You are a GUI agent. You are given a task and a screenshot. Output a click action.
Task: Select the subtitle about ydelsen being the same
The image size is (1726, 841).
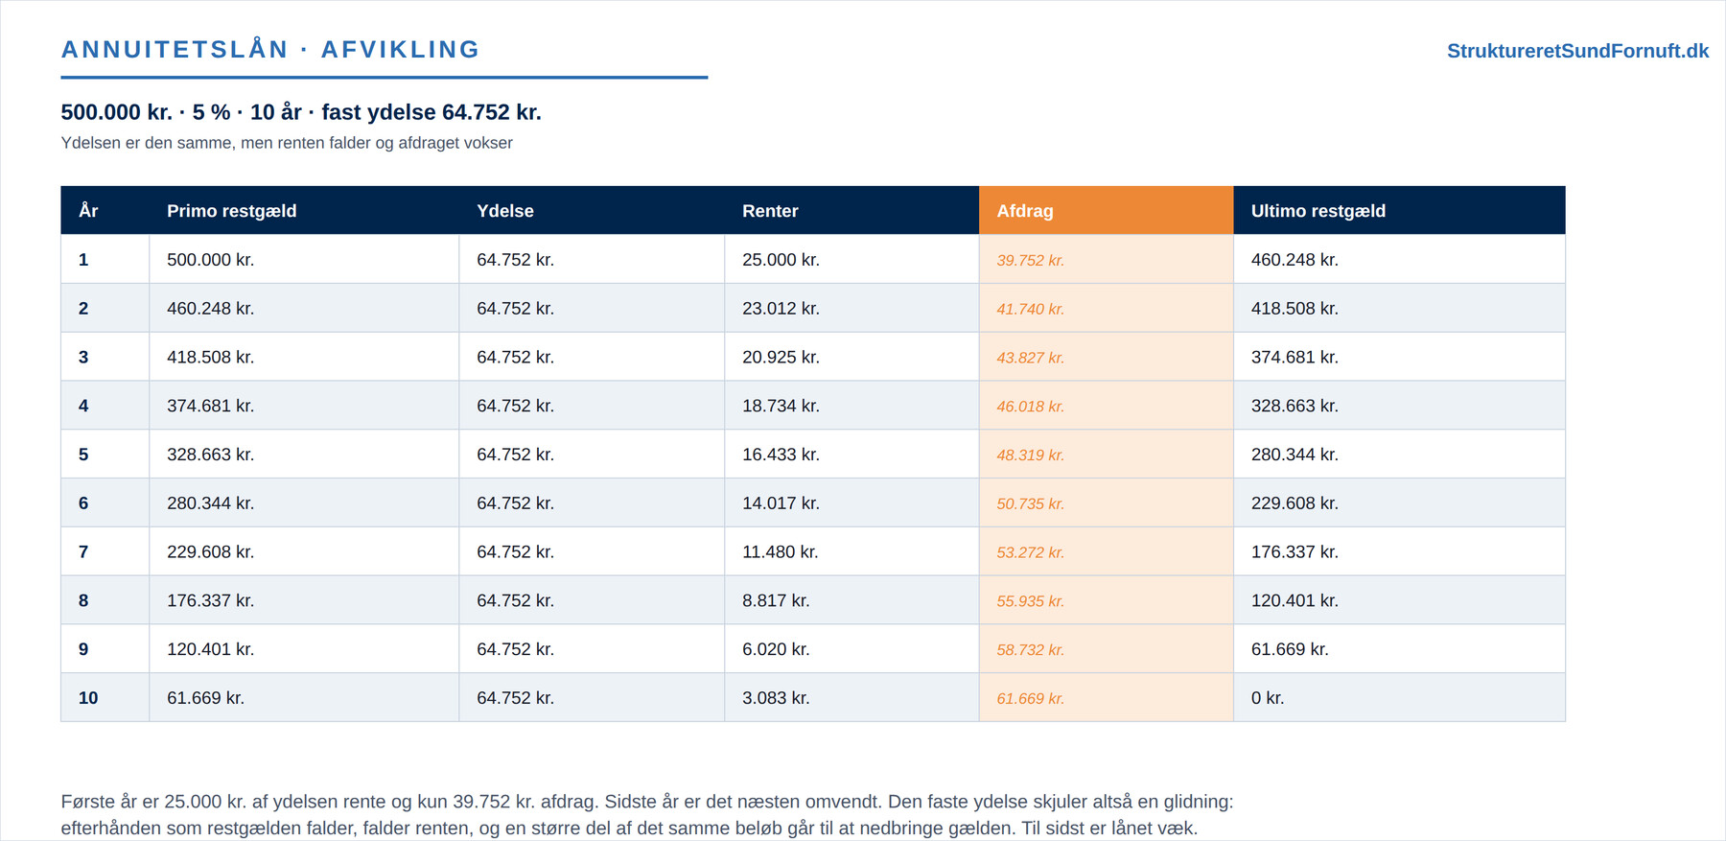tap(287, 143)
